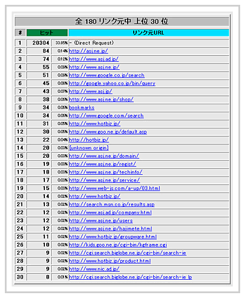
Task: Open the www.asj.ne.jp/domain/ link
Action: [104, 156]
